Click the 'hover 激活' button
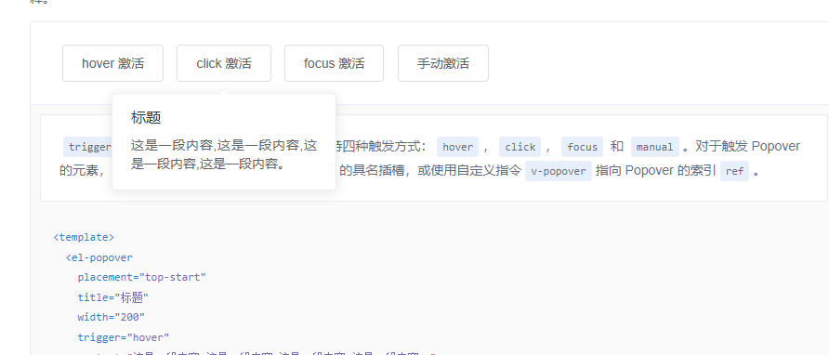 (112, 63)
